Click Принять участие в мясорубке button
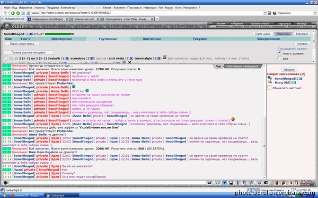This screenshot has width=318, height=198. tap(29, 52)
